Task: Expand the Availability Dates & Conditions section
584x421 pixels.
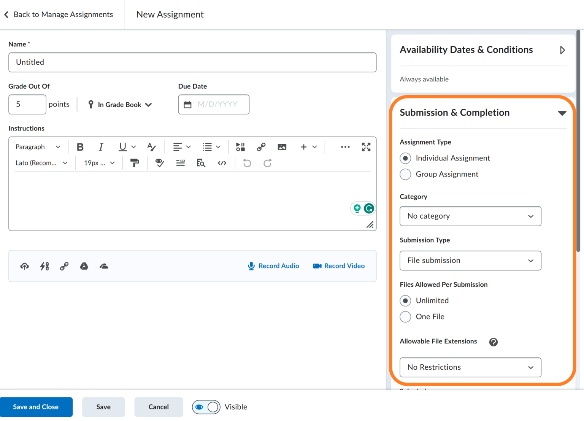Action: click(563, 50)
